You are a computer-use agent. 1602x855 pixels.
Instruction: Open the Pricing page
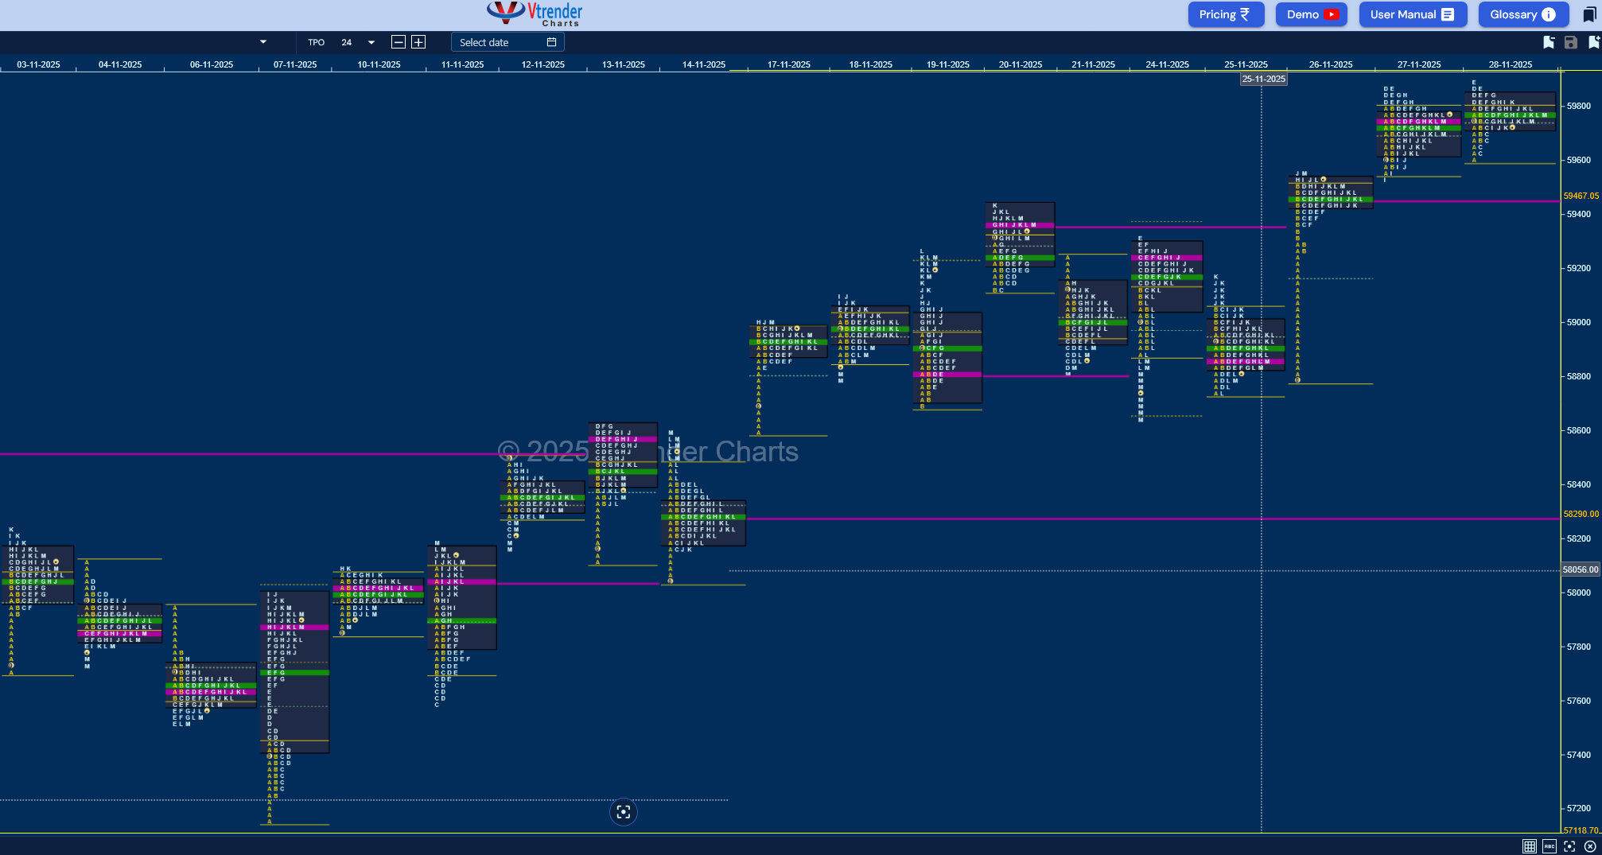click(1226, 14)
